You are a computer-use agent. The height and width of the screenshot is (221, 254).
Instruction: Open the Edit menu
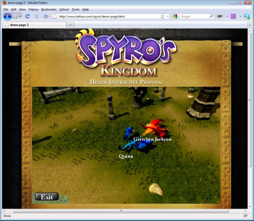[14, 10]
